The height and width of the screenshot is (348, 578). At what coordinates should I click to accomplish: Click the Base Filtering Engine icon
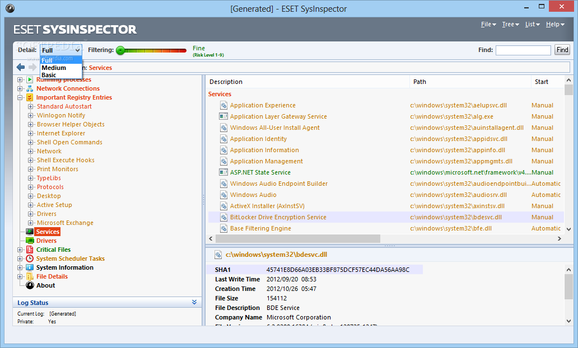click(223, 228)
